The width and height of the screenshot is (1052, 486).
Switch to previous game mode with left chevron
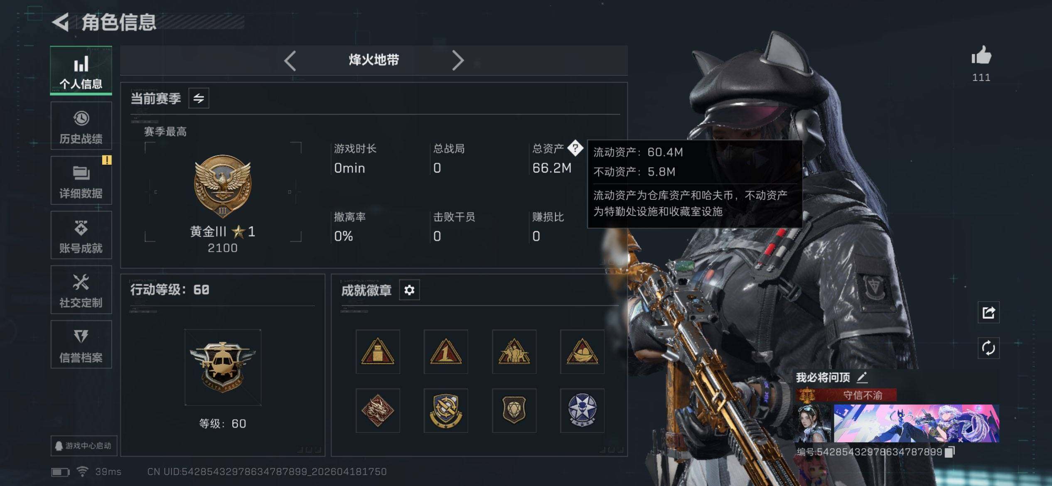290,61
